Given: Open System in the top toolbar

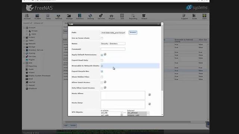Looking at the screenshot, I should pos(37,16).
